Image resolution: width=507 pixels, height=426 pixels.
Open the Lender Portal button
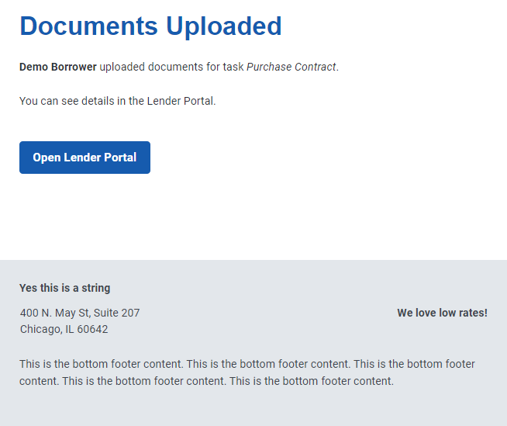tap(84, 158)
